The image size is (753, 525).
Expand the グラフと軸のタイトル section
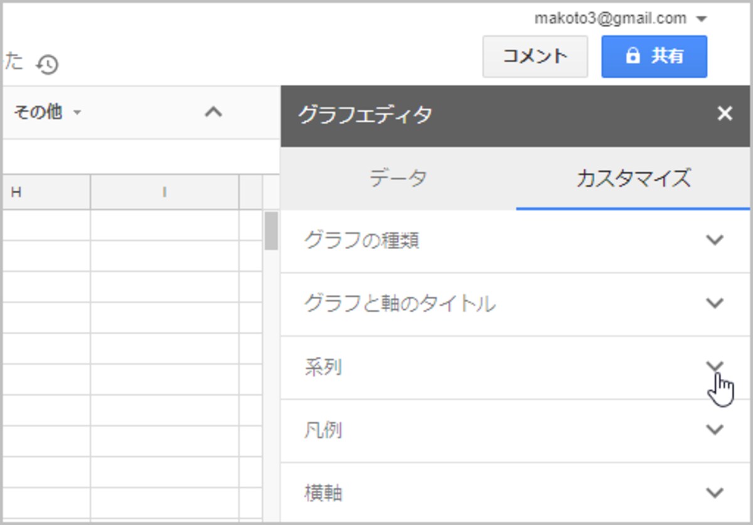click(x=515, y=304)
